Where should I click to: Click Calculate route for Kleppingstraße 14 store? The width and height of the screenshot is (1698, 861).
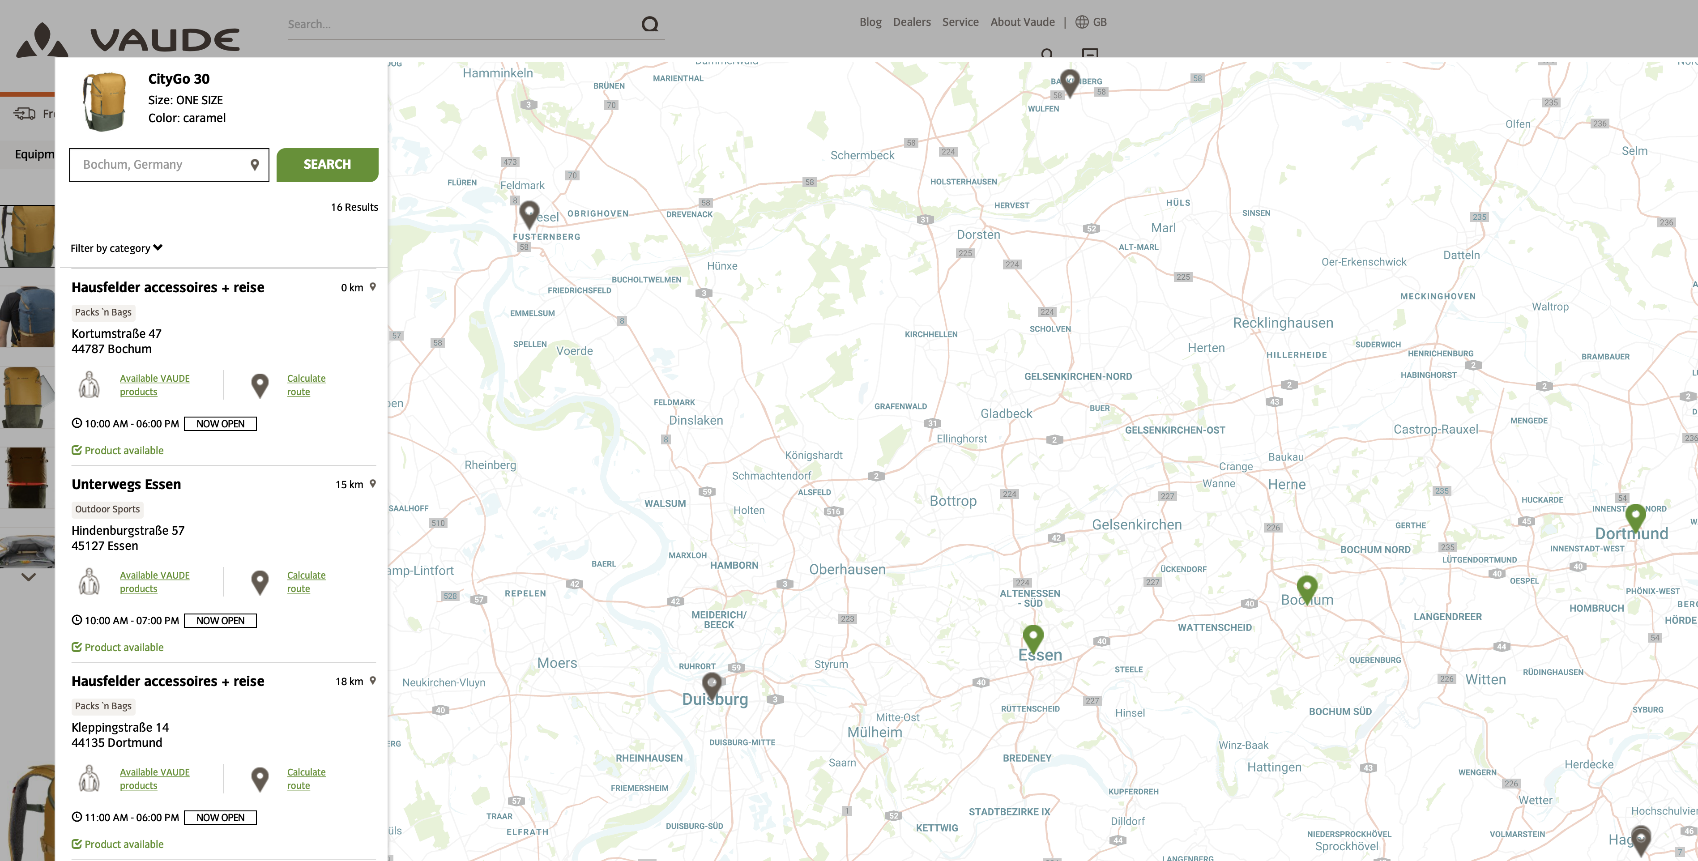click(x=306, y=779)
